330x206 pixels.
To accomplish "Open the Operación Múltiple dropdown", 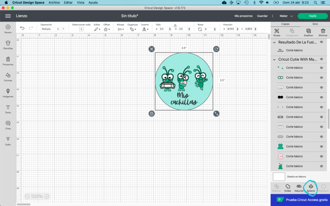I will tap(50, 29).
